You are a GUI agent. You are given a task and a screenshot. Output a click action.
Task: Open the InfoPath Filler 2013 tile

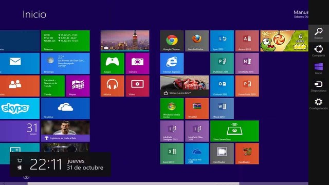click(197, 131)
